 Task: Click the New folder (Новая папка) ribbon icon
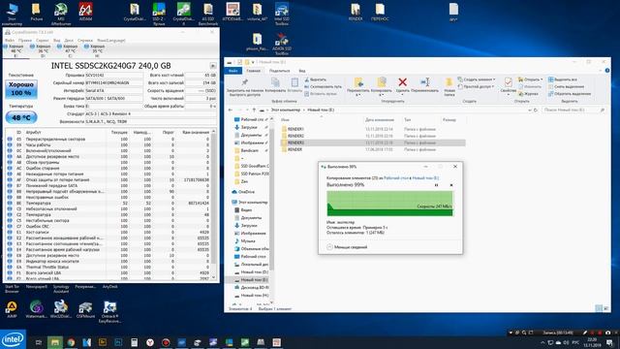click(449, 86)
